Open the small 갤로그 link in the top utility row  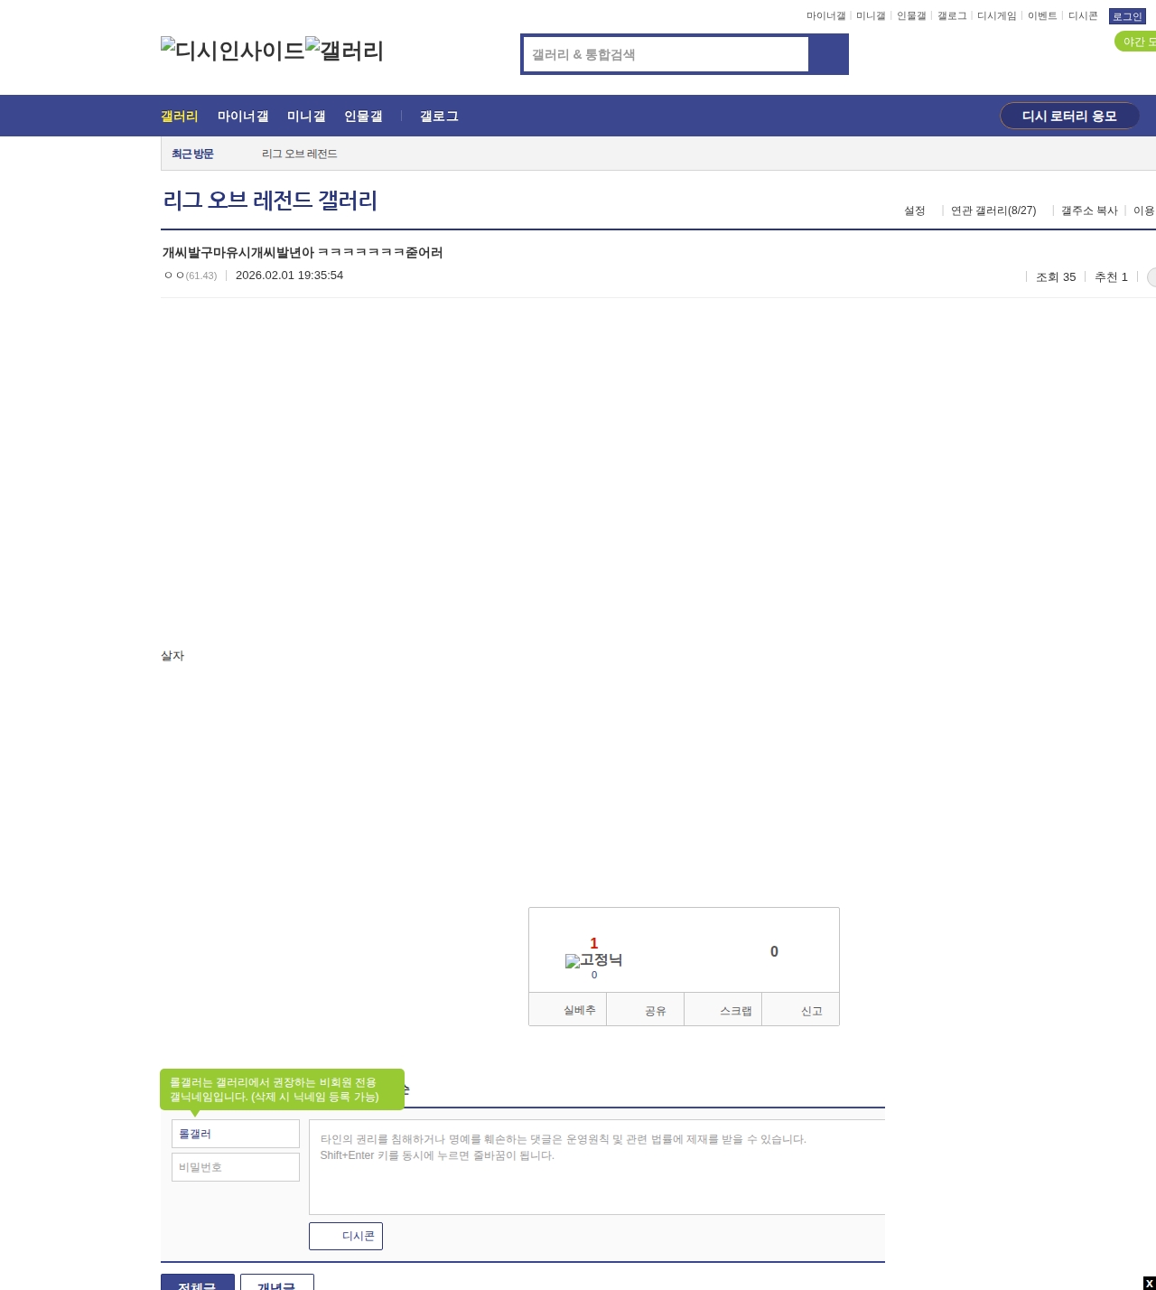952,16
